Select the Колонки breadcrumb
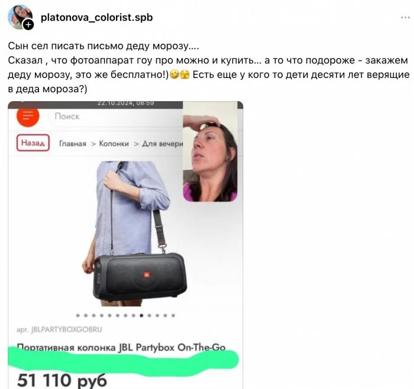This screenshot has height=389, width=414. tap(114, 144)
